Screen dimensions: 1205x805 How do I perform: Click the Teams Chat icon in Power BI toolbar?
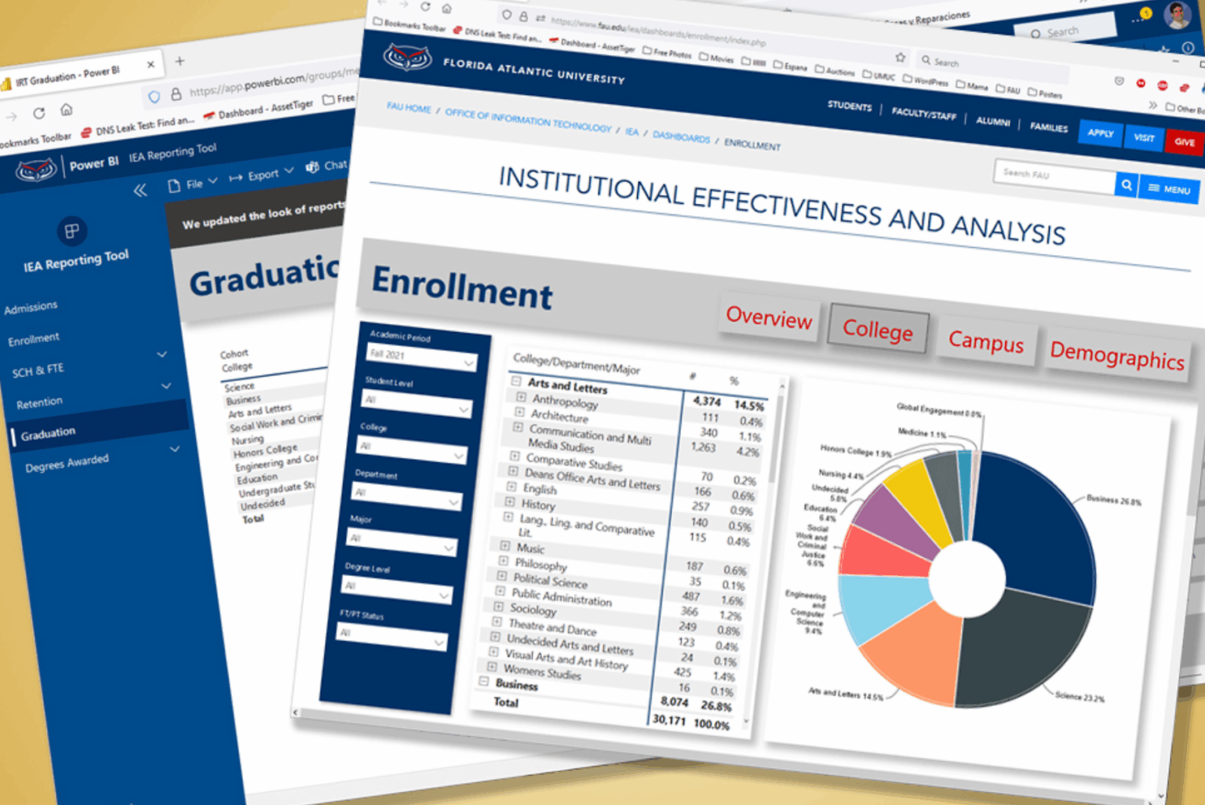(x=311, y=166)
